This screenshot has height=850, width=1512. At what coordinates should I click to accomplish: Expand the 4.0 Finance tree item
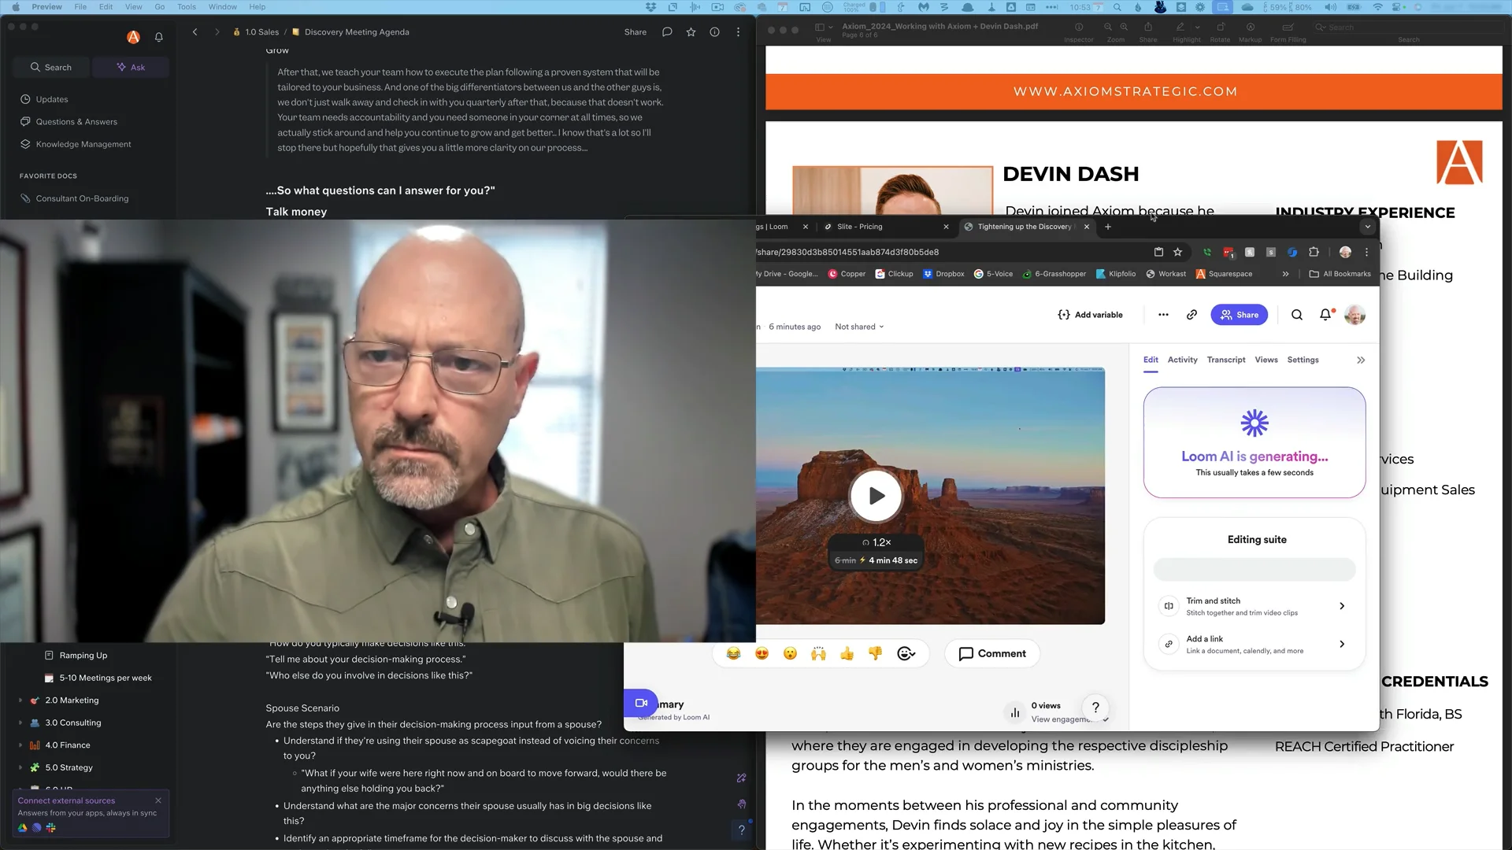pyautogui.click(x=20, y=745)
